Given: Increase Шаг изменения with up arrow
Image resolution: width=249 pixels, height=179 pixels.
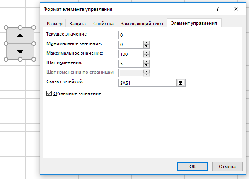Looking at the screenshot, I should 146,62.
